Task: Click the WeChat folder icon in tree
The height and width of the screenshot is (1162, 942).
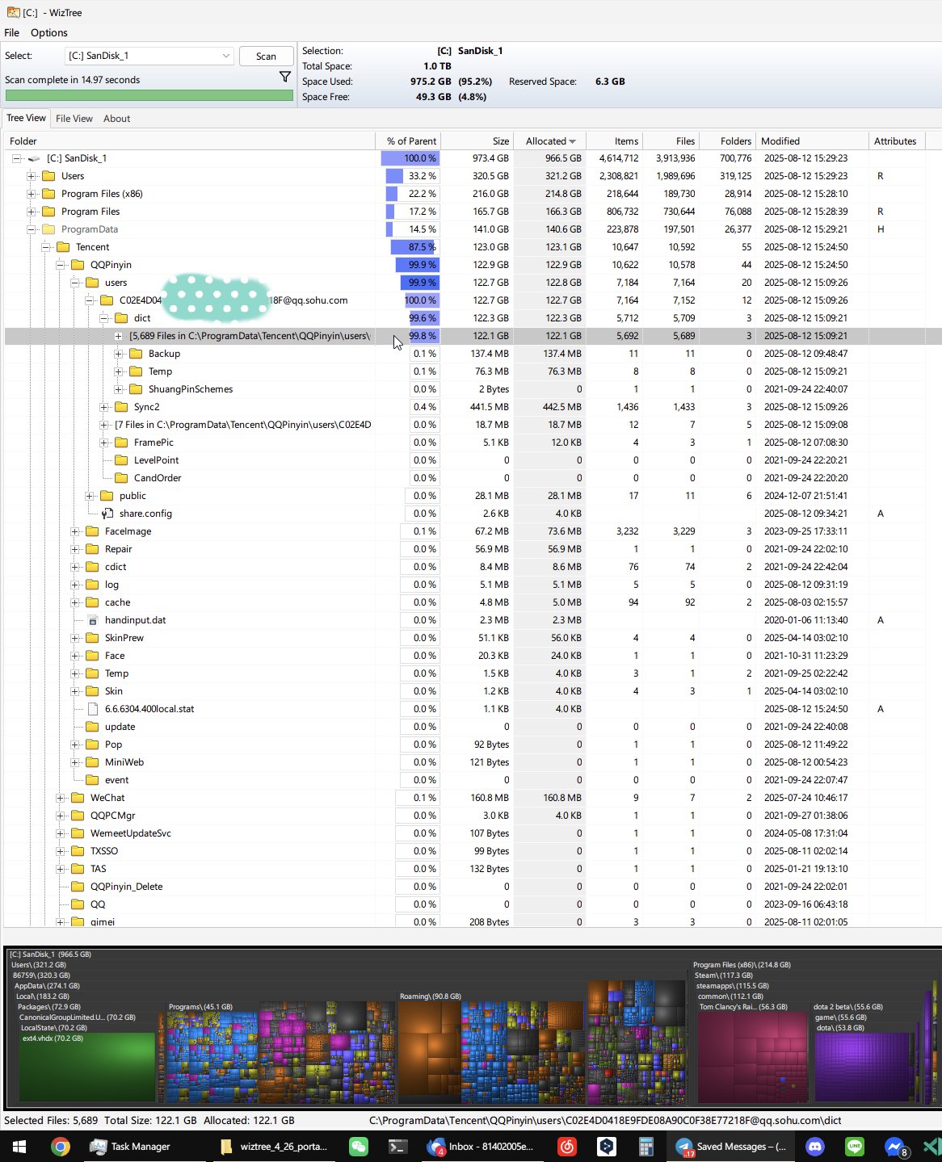Action: (x=78, y=798)
